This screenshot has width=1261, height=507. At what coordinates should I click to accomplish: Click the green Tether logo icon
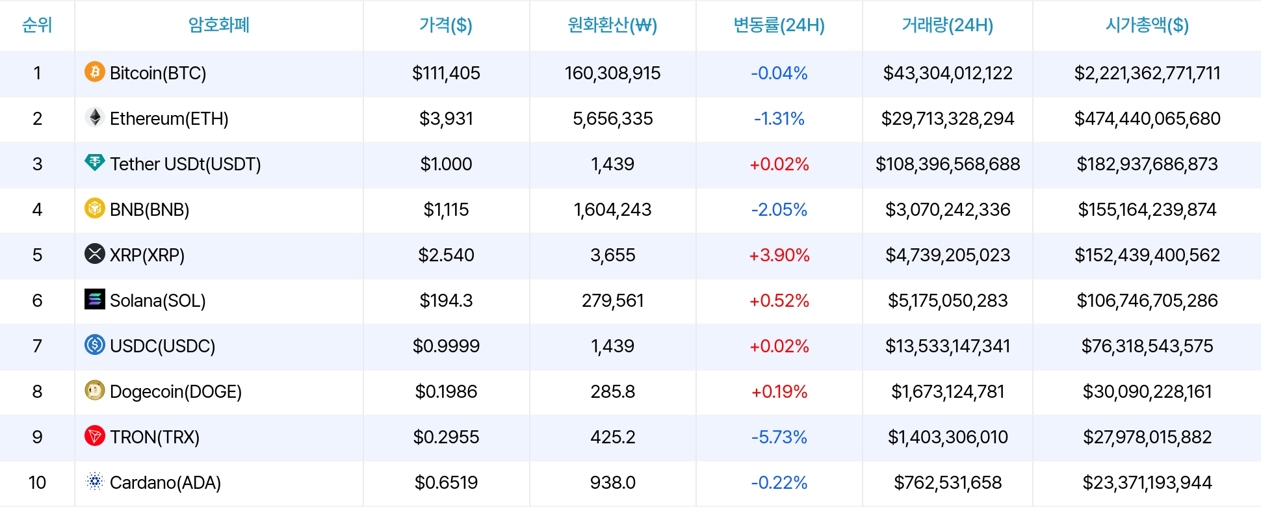coord(95,162)
